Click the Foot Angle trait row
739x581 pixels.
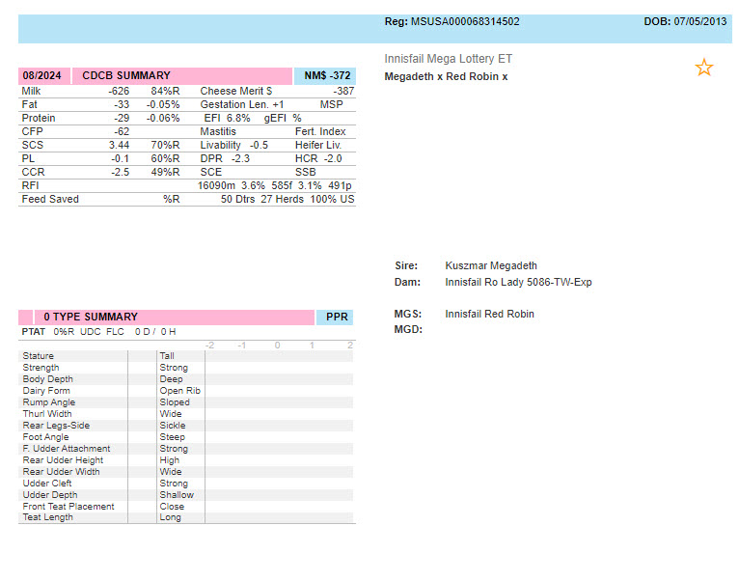pos(185,436)
